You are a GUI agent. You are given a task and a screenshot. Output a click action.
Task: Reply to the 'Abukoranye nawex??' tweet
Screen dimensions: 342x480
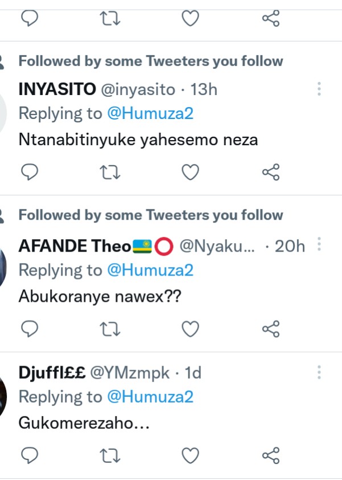coord(29,328)
